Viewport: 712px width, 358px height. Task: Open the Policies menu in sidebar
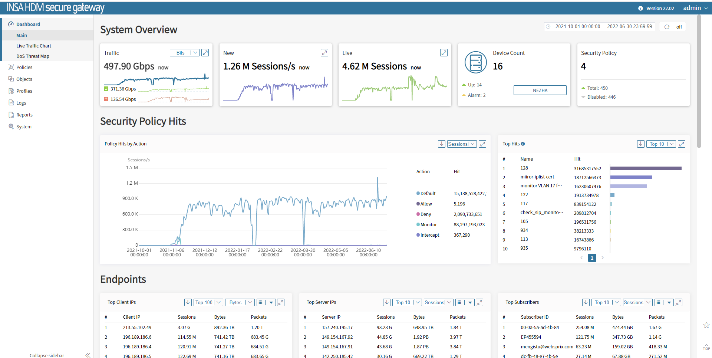coord(24,67)
